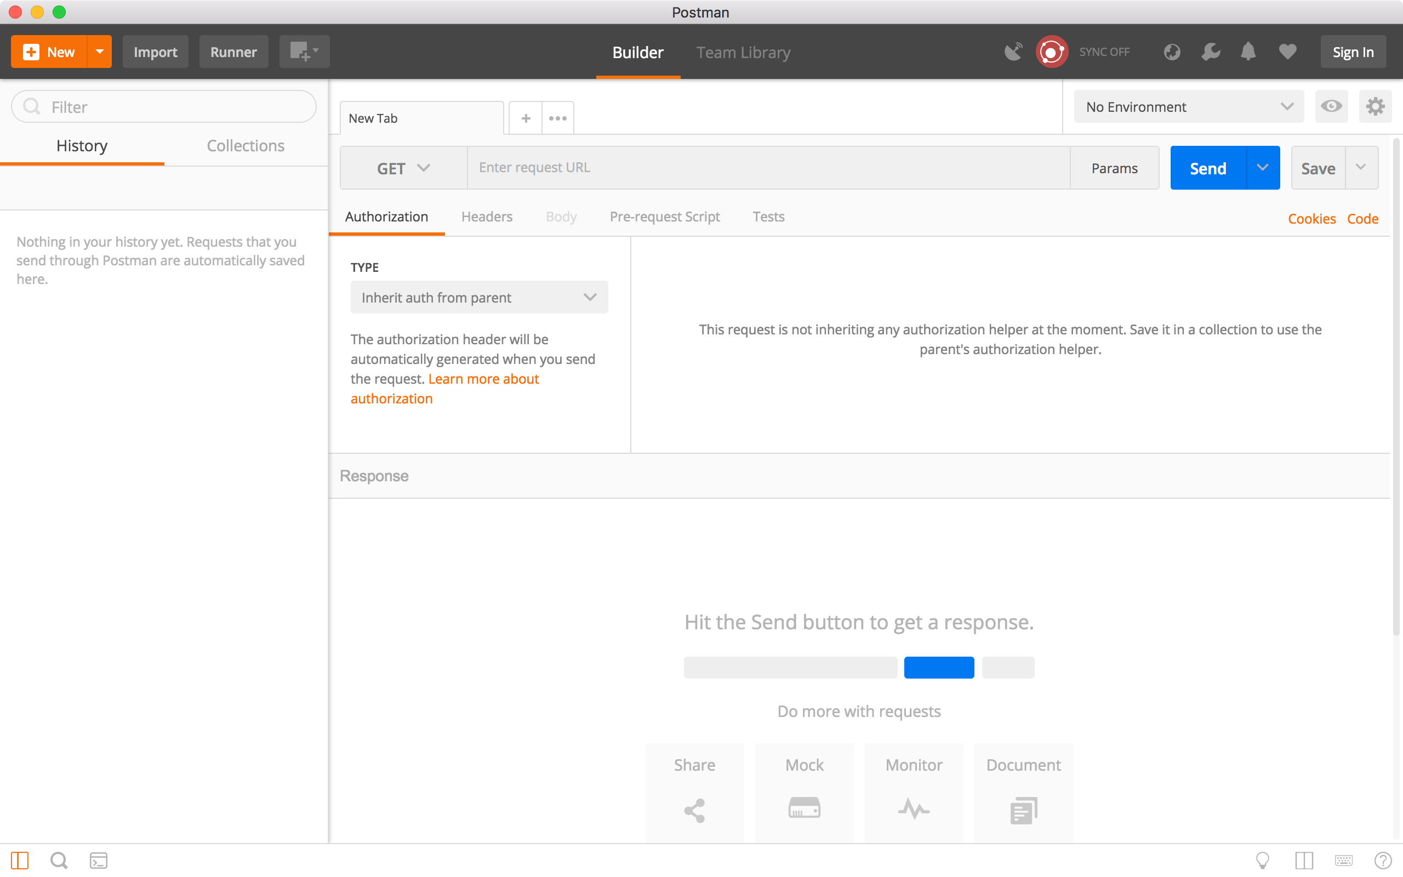Screen dimensions: 1403x877
Task: Select the History tab in sidebar
Action: (82, 146)
